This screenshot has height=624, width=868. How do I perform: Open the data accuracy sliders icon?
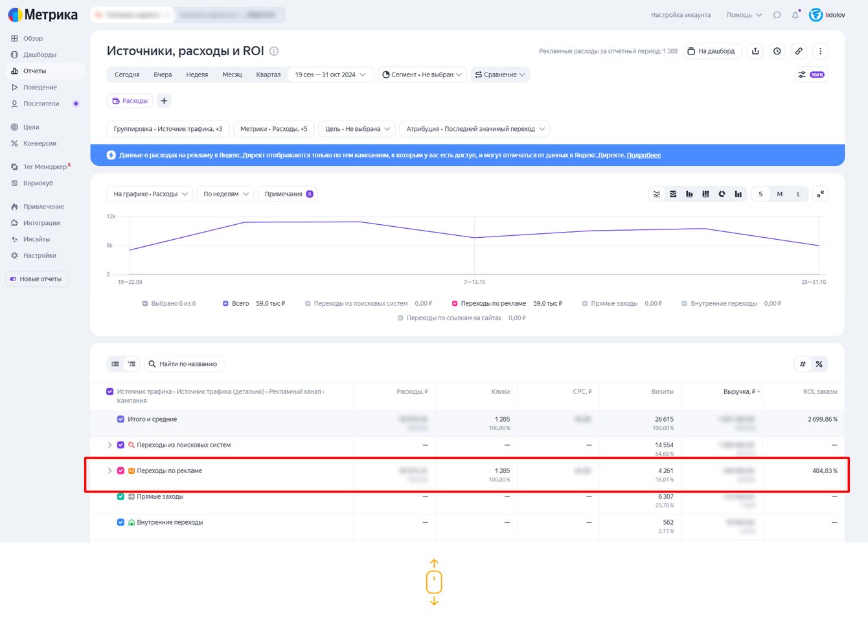[x=811, y=75]
